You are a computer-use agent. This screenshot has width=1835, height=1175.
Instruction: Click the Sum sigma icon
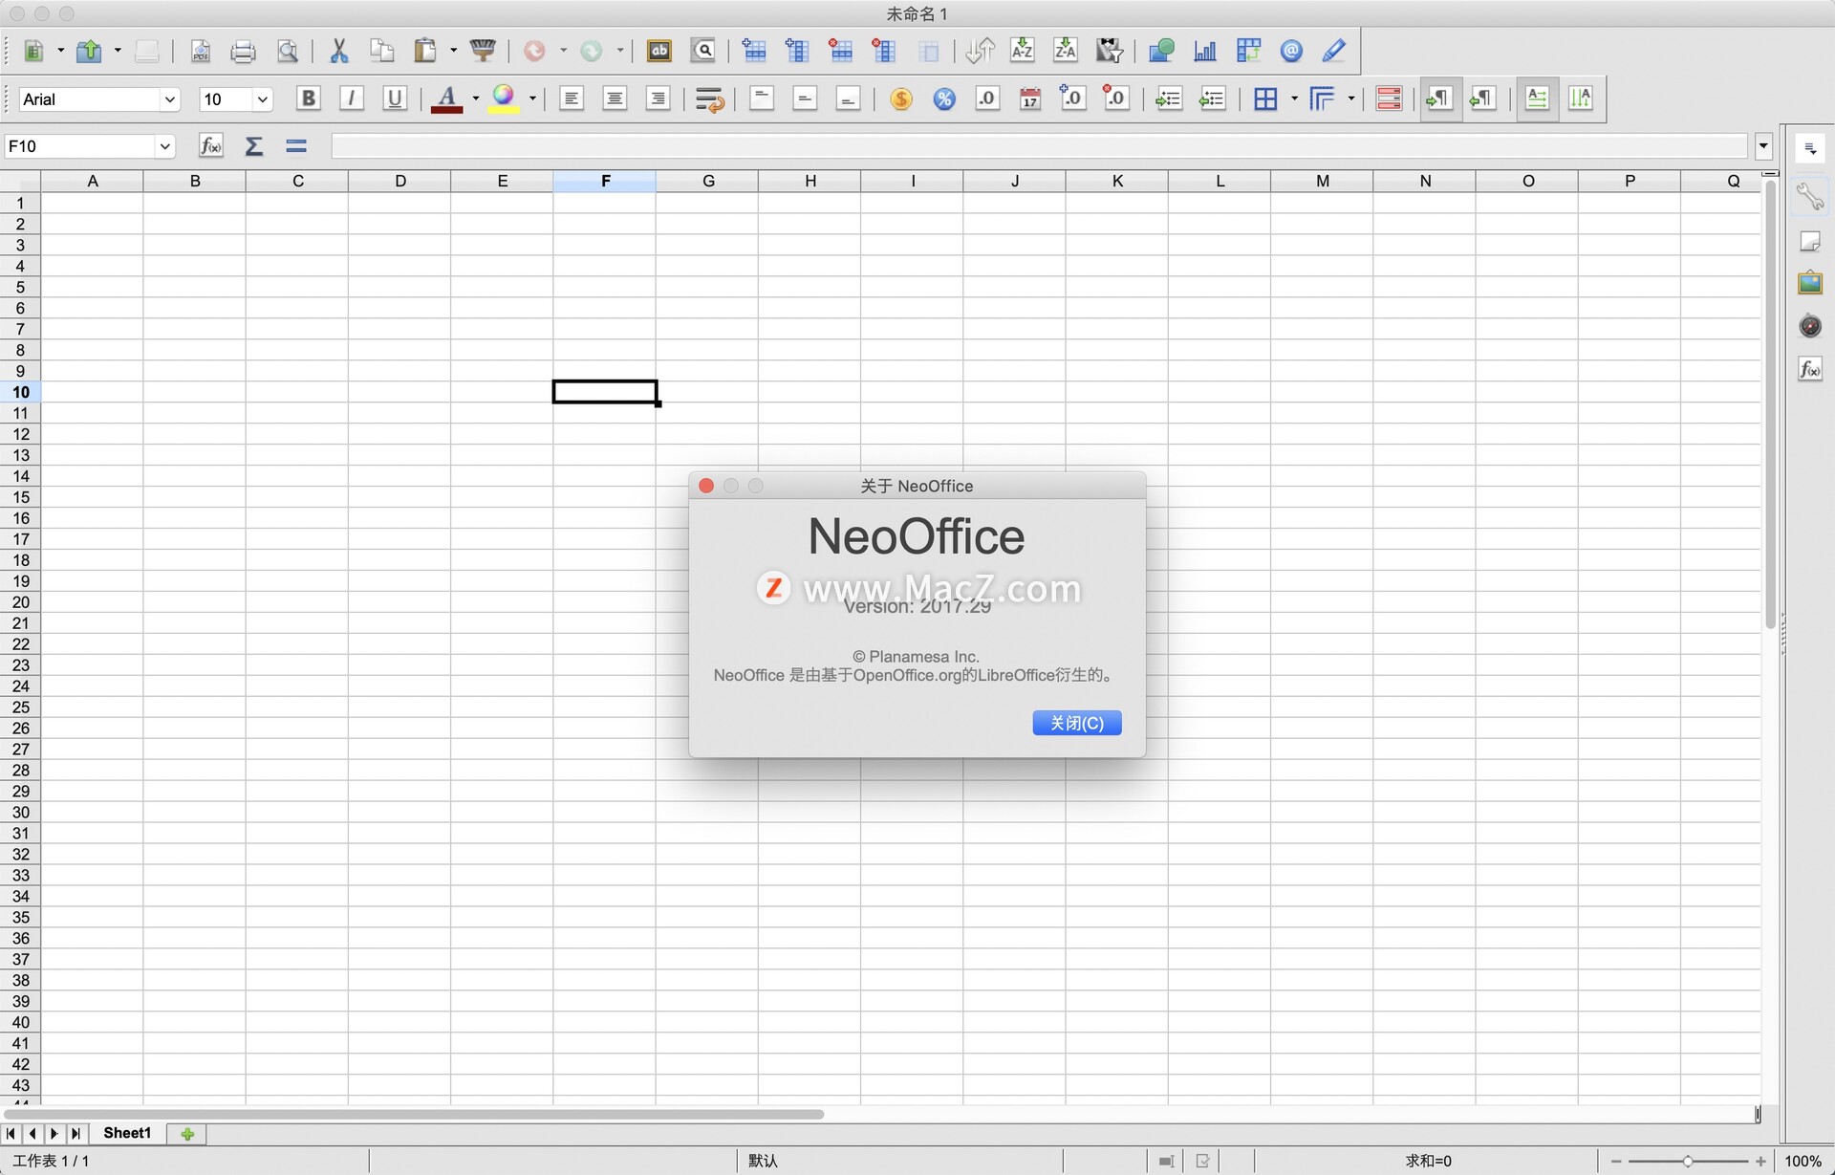click(253, 145)
